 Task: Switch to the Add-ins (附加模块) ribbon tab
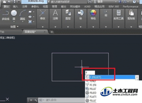coord(75,6)
